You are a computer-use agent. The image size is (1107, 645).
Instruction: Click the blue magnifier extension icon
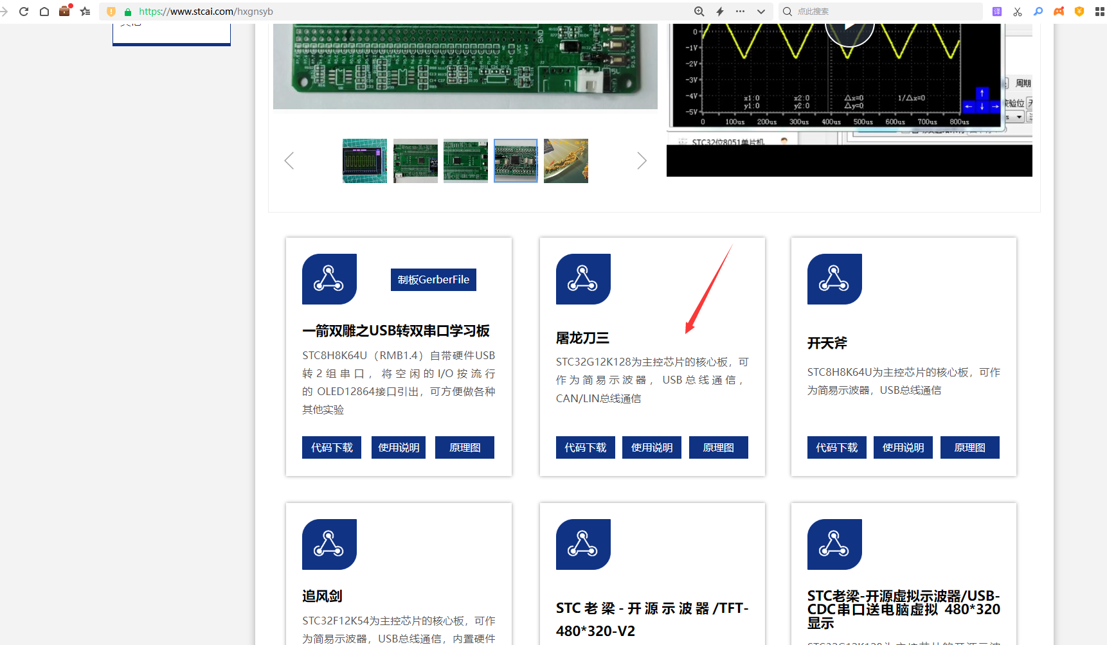pos(1038,12)
